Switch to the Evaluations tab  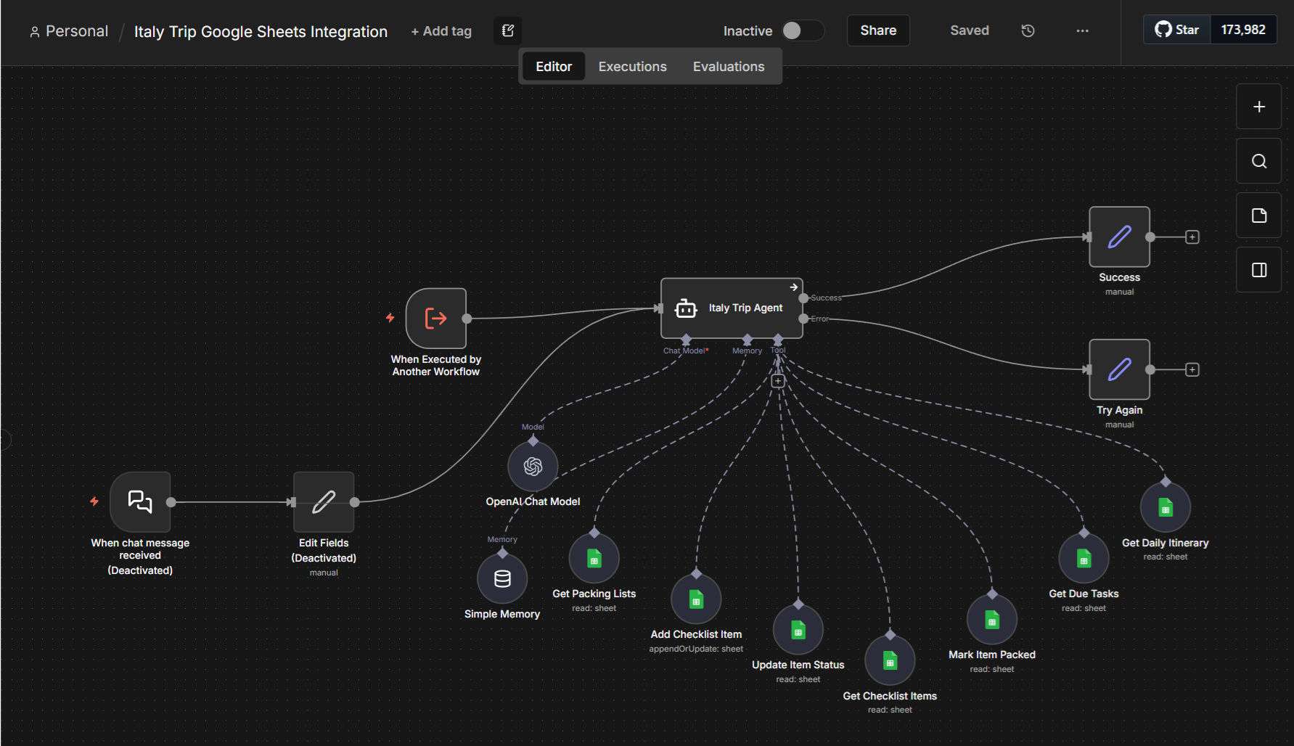(x=728, y=66)
